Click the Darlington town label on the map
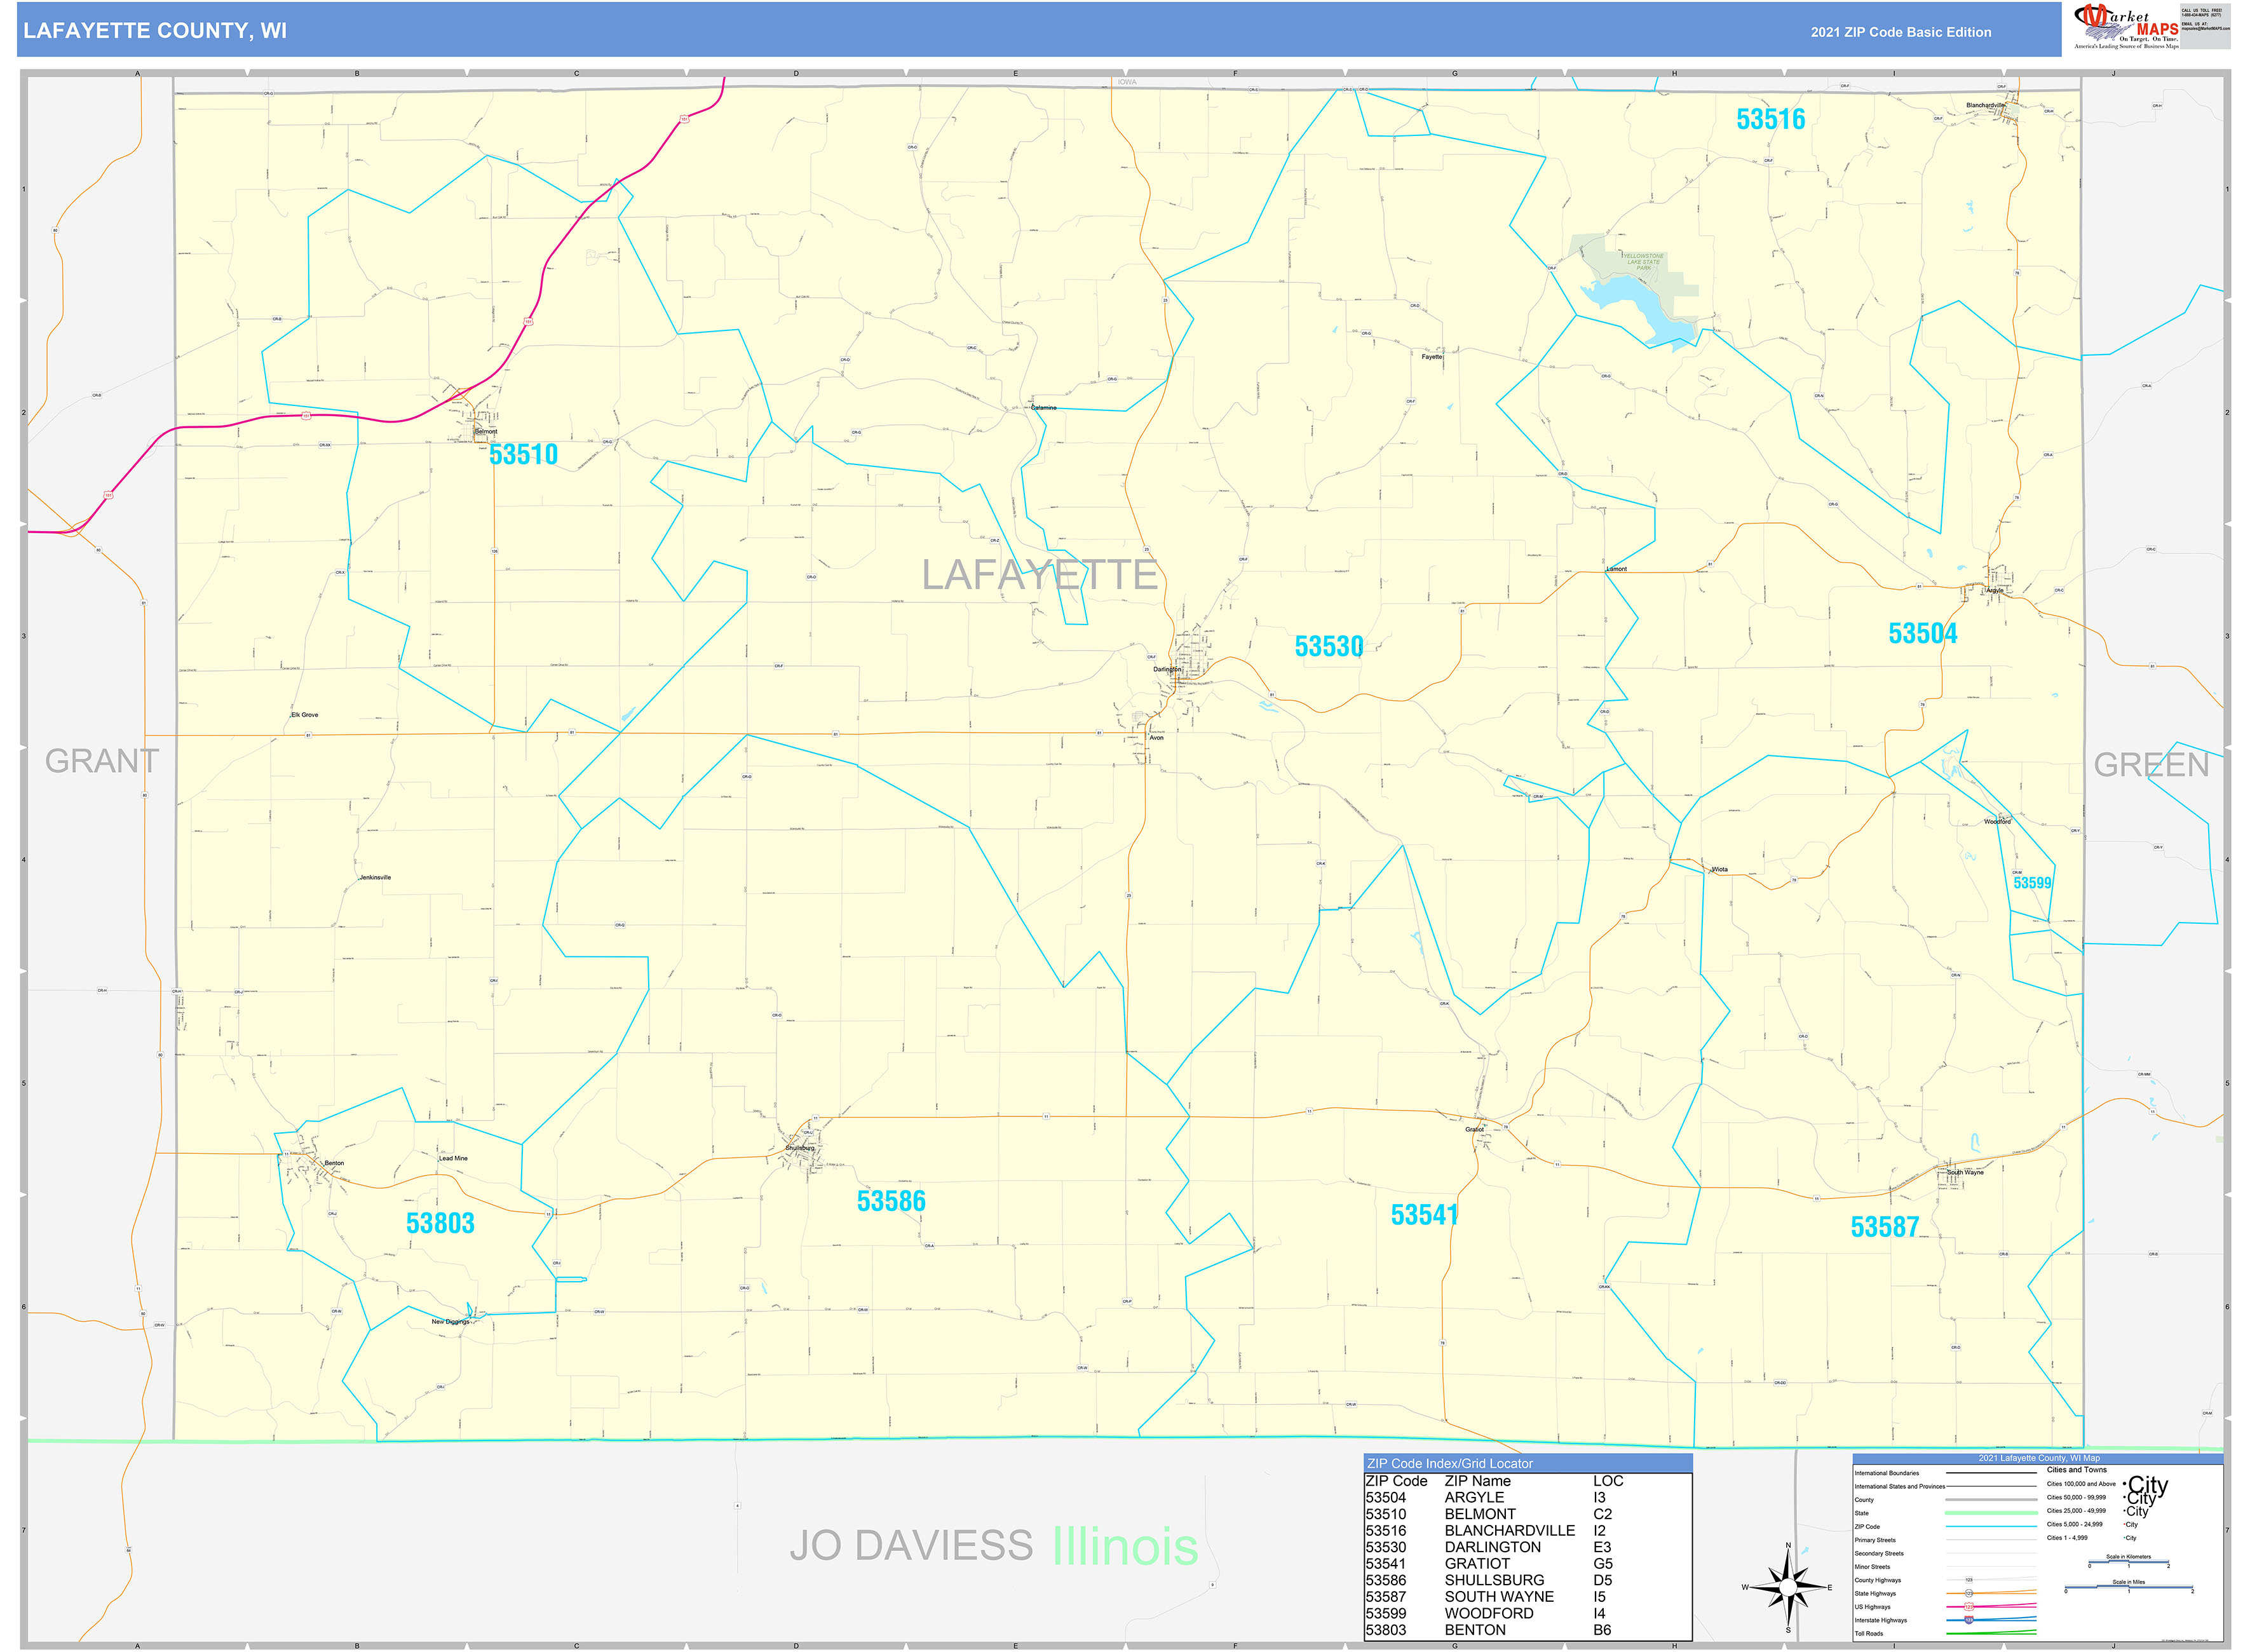The height and width of the screenshot is (1652, 2250). [1167, 669]
